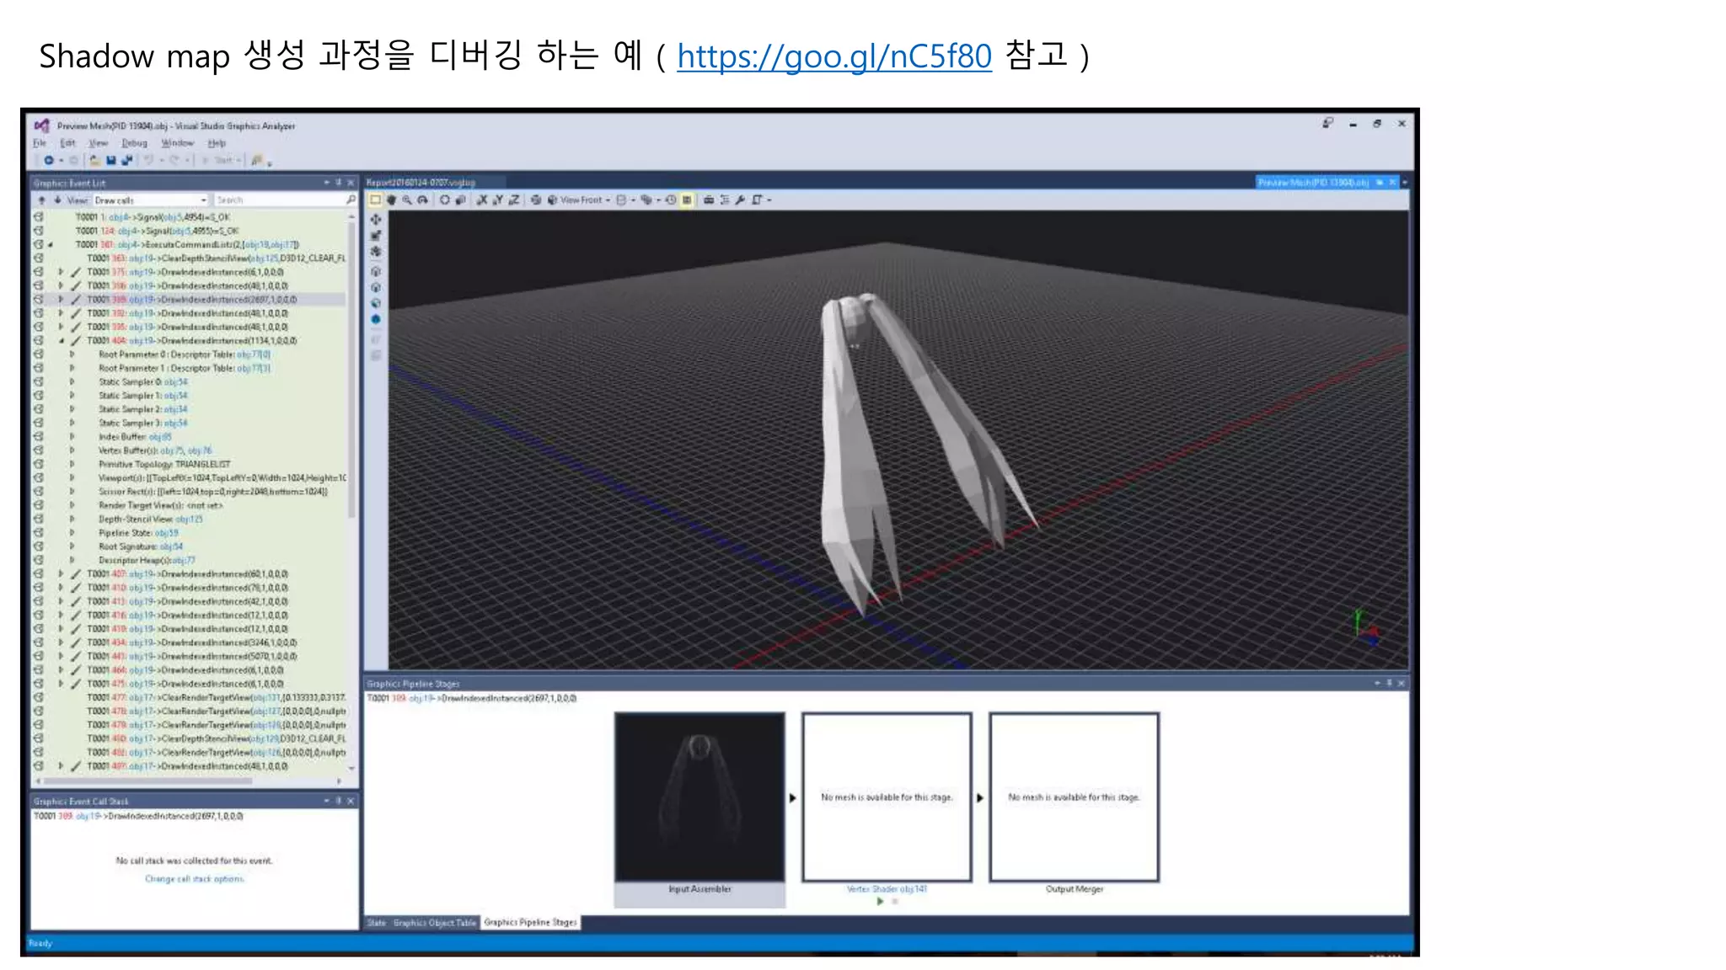Click the Save icon in main toolbar
1726x970 pixels.
[x=111, y=160]
